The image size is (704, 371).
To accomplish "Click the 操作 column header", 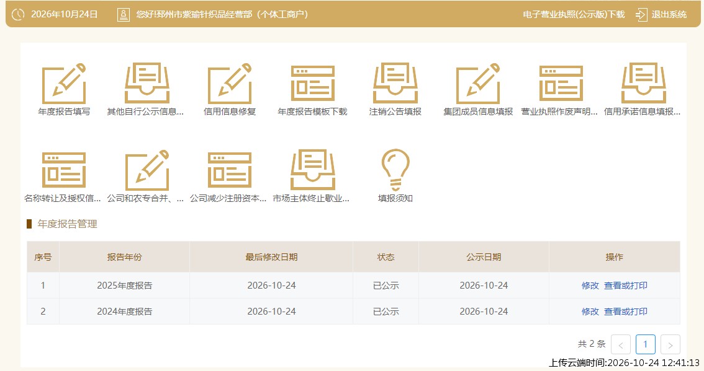I will pos(614,257).
